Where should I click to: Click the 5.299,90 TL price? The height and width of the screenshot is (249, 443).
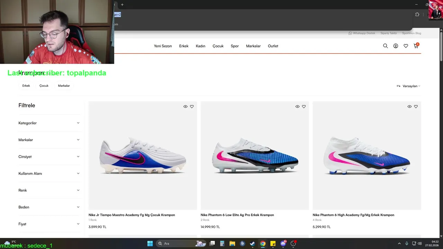point(322,227)
